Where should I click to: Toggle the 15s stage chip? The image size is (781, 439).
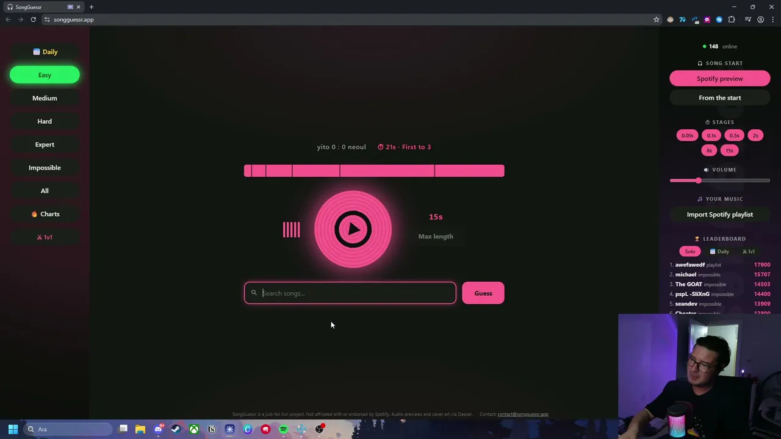coord(729,151)
